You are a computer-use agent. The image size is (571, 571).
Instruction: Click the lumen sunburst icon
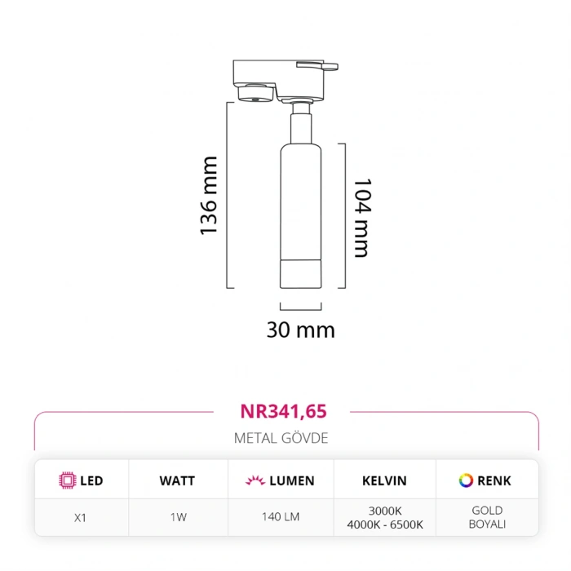[255, 480]
